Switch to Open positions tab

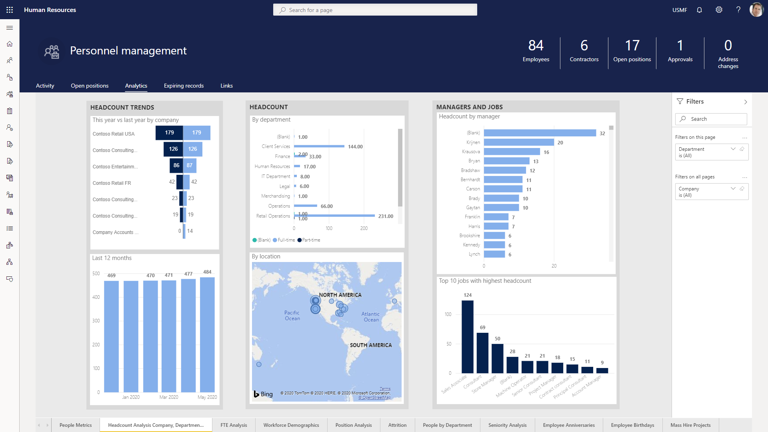(x=90, y=86)
